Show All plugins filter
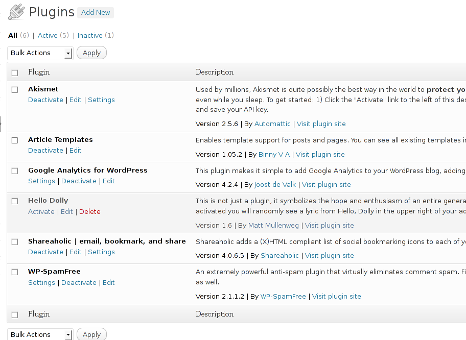 click(x=13, y=36)
